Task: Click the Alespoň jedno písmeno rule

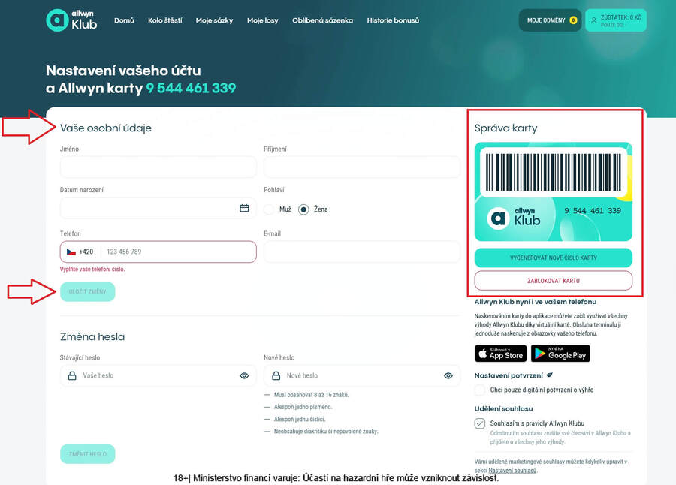Action: [303, 407]
